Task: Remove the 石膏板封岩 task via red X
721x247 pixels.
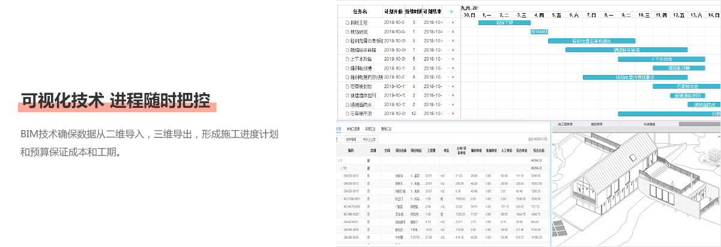Action: [453, 86]
